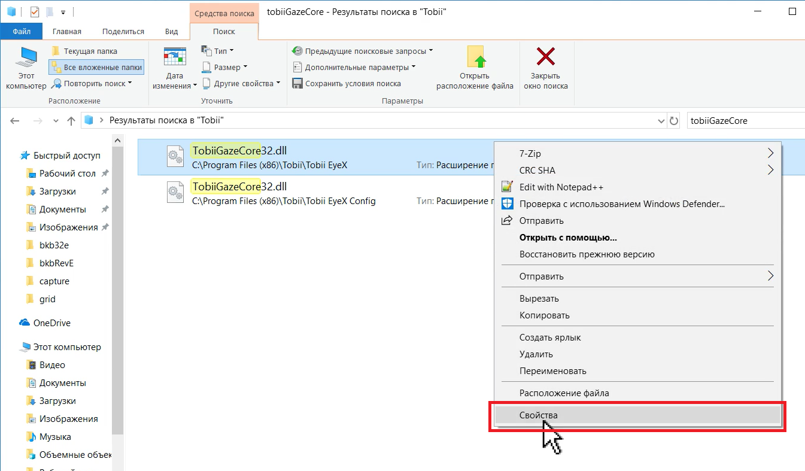805x471 pixels.
Task: Open the capture folder
Action: (54, 281)
